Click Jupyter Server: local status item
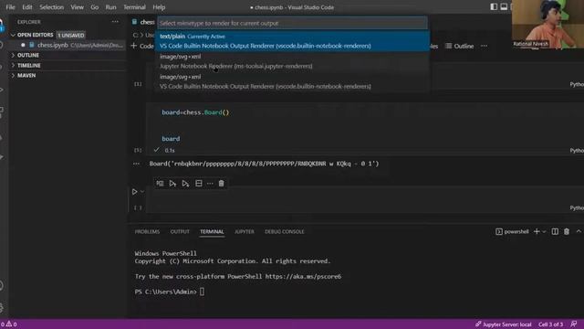 [x=503, y=324]
